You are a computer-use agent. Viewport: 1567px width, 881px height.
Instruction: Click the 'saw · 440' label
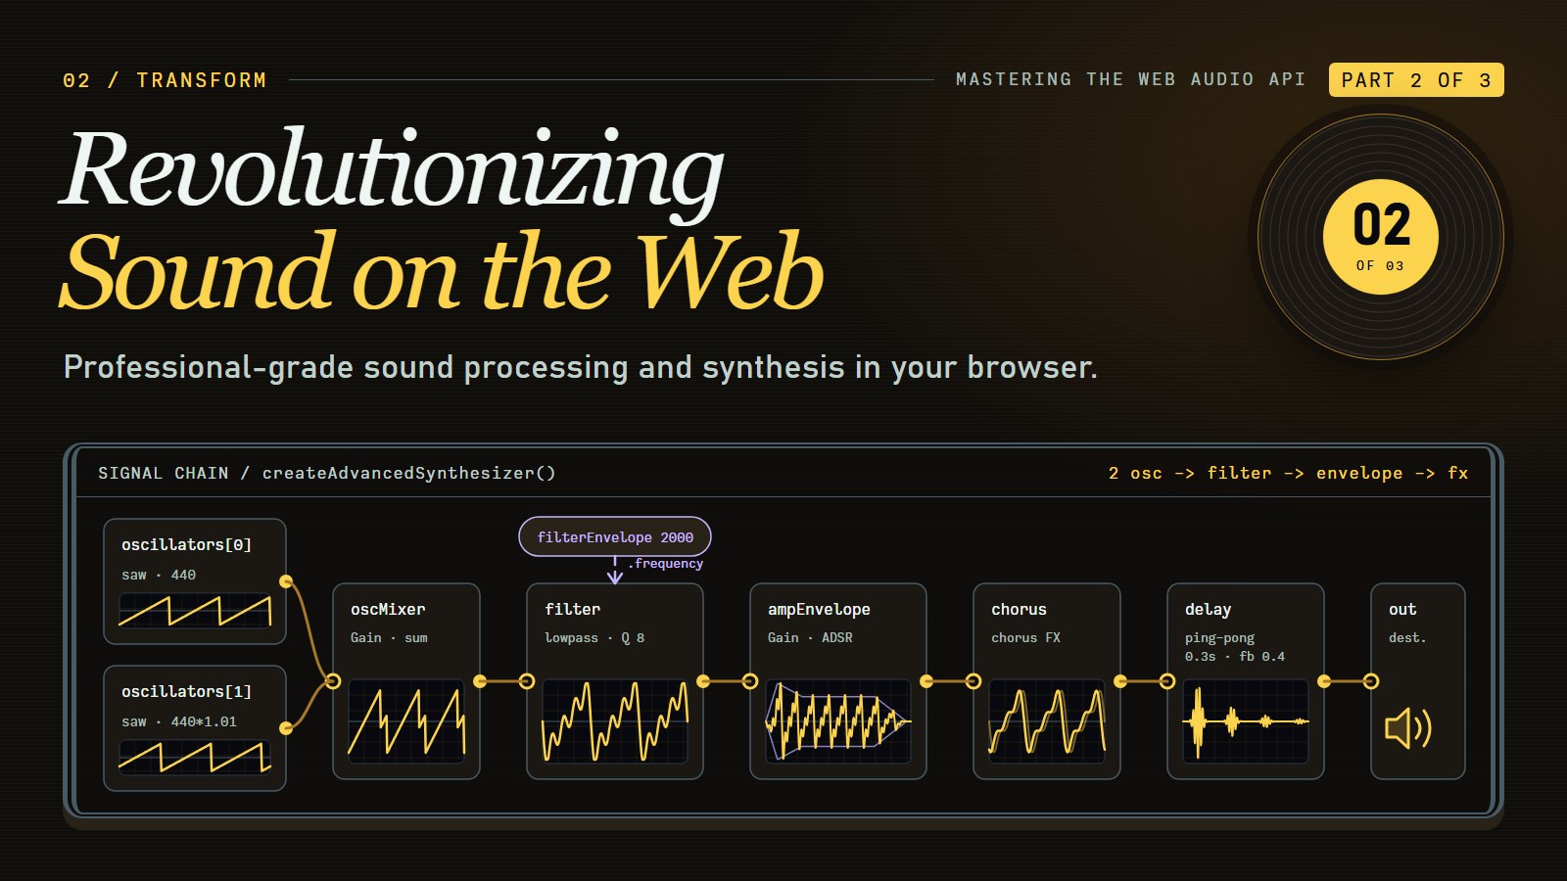click(159, 575)
